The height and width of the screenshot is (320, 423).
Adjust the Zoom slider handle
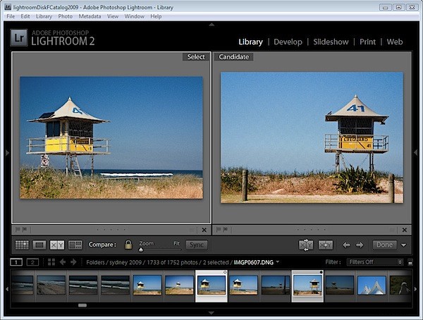141,250
